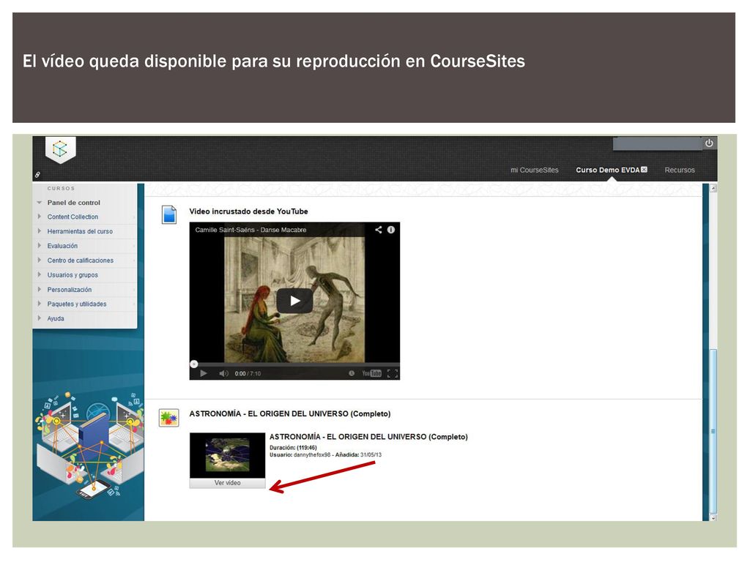Expand the Herramientas del curso arrow
The image size is (750, 562).
(40, 231)
